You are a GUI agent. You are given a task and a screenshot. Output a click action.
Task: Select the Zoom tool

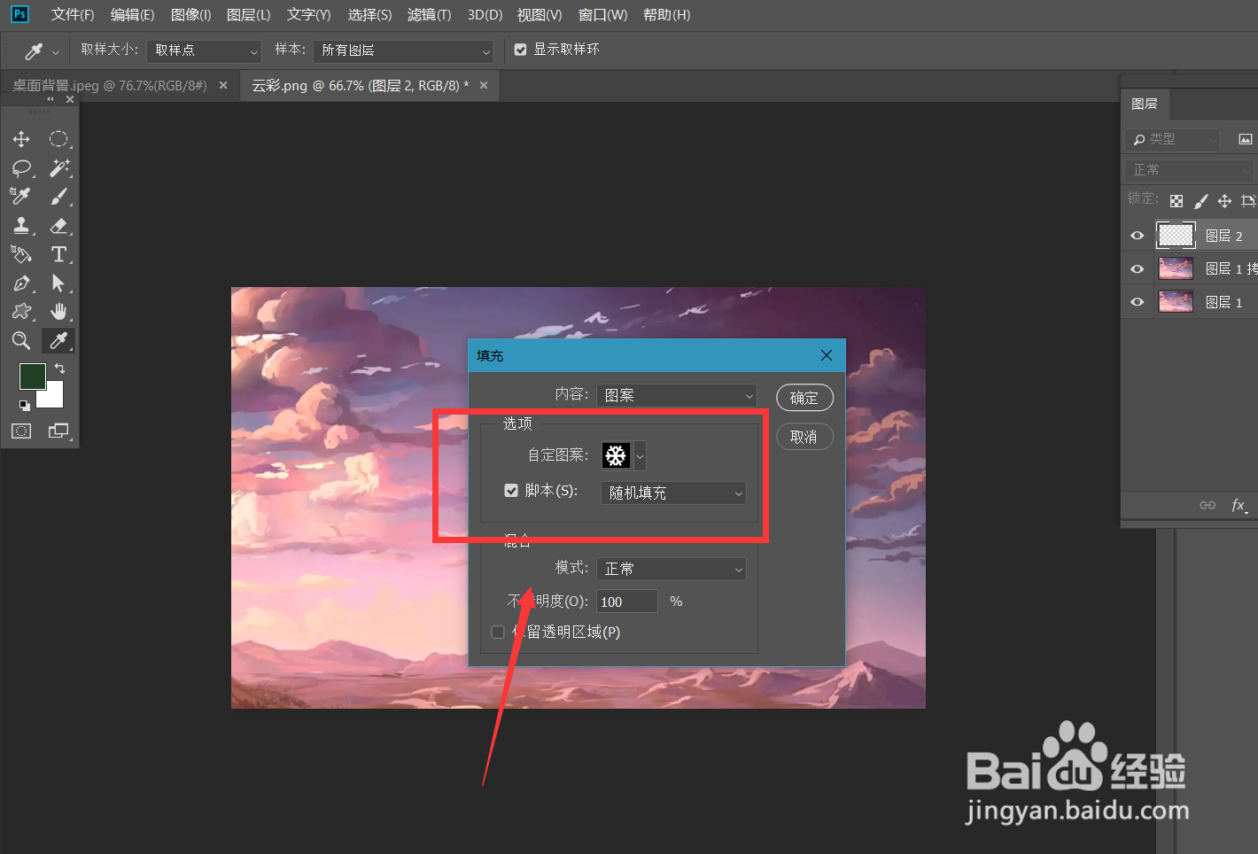[21, 340]
